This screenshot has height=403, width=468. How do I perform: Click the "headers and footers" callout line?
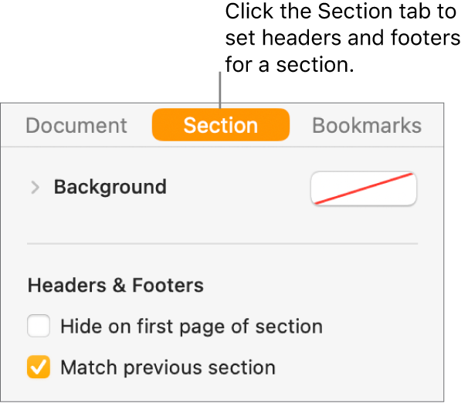point(340,40)
